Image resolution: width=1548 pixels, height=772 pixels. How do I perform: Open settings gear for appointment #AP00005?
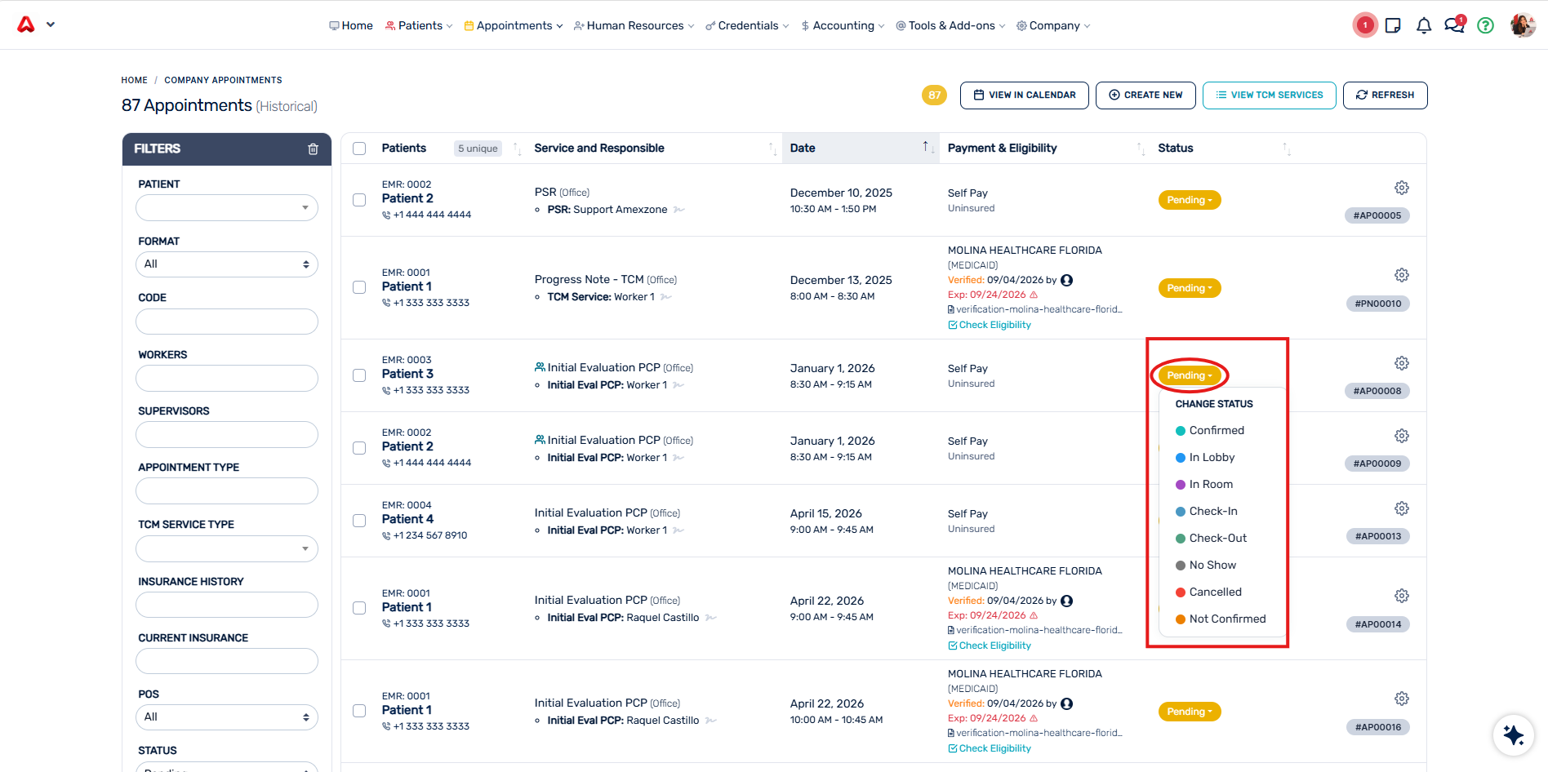1402,188
